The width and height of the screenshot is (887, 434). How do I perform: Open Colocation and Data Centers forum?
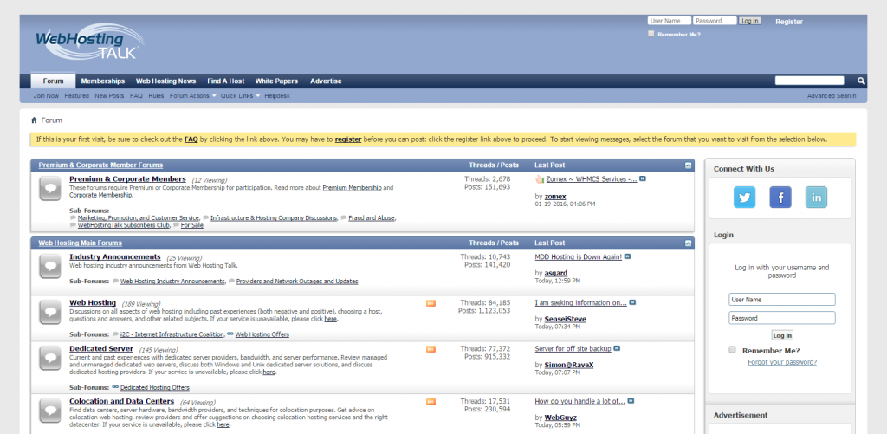pyautogui.click(x=121, y=401)
